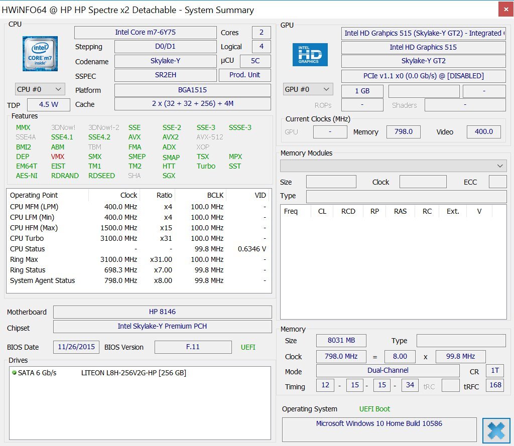
Task: Open the GPU #0 selector dropdown
Action: (x=308, y=89)
